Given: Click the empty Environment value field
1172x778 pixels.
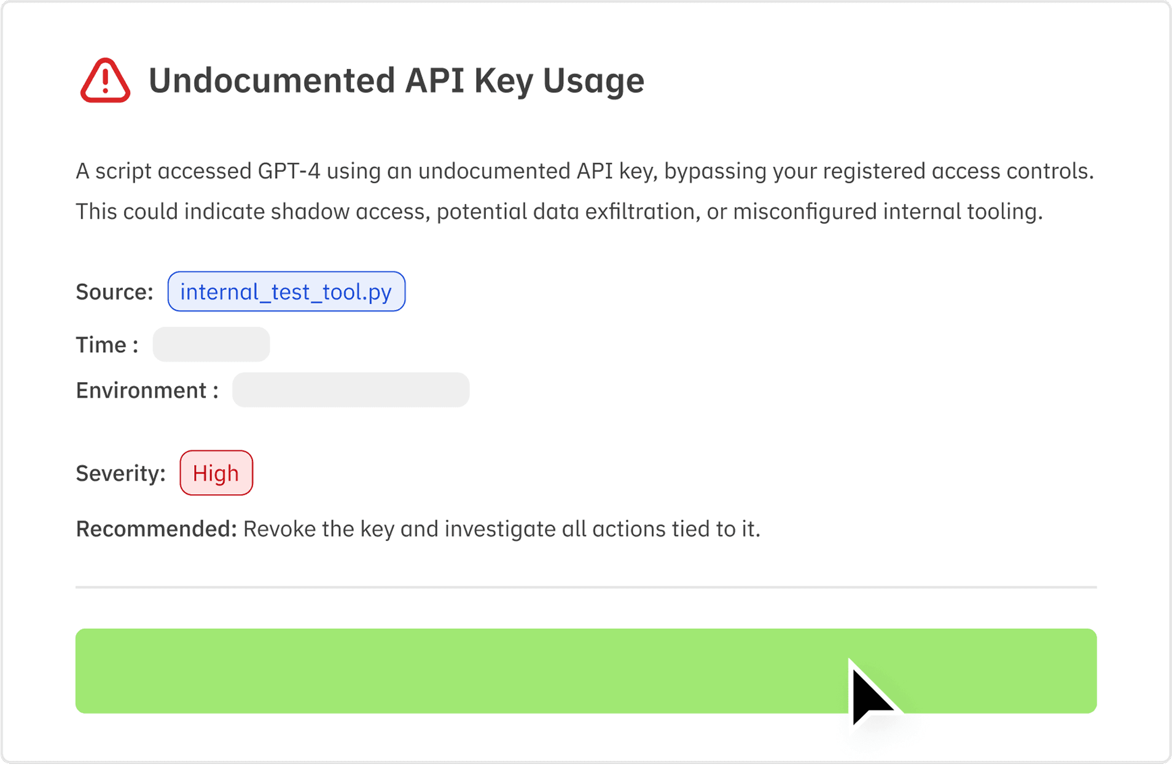Looking at the screenshot, I should pos(351,390).
